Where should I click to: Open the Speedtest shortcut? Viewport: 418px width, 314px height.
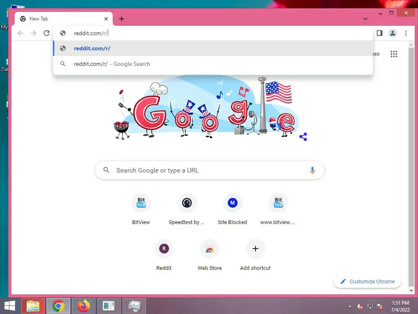click(x=187, y=210)
